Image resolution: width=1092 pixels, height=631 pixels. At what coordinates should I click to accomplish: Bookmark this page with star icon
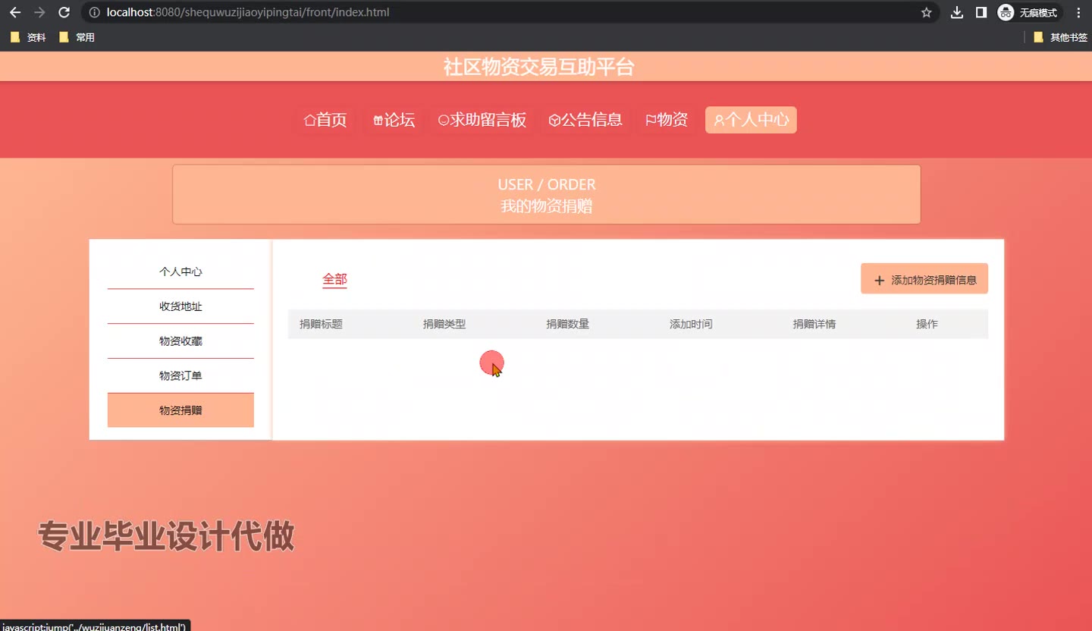click(926, 12)
